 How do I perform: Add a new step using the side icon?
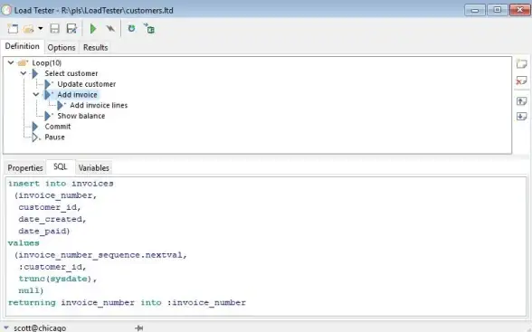click(521, 63)
